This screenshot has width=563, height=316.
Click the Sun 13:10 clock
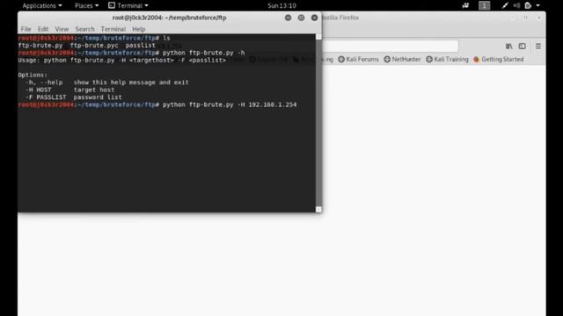[281, 6]
